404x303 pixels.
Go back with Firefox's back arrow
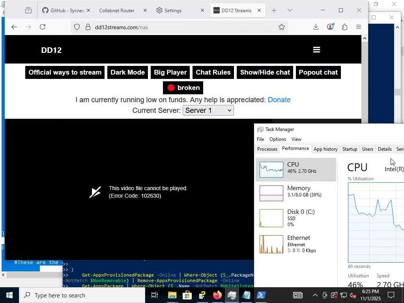point(14,27)
